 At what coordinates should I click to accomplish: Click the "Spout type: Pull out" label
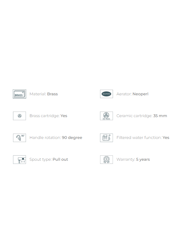[x=49, y=159]
